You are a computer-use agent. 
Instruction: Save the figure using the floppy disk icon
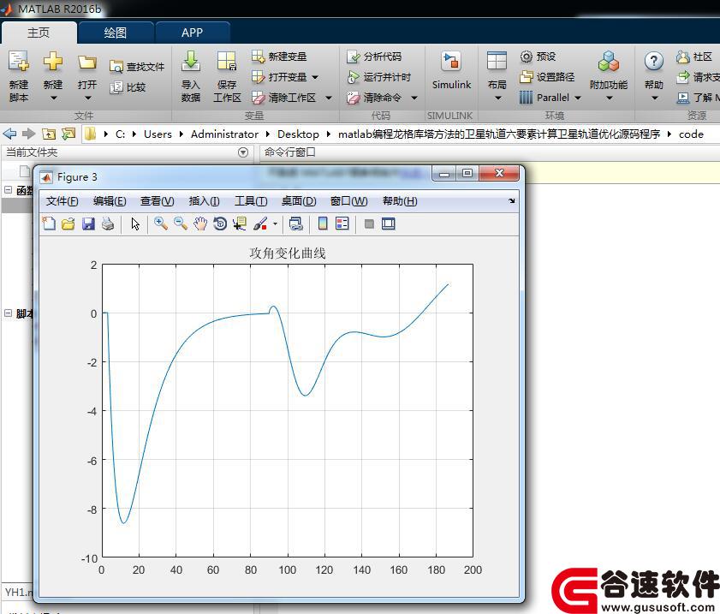coord(88,224)
